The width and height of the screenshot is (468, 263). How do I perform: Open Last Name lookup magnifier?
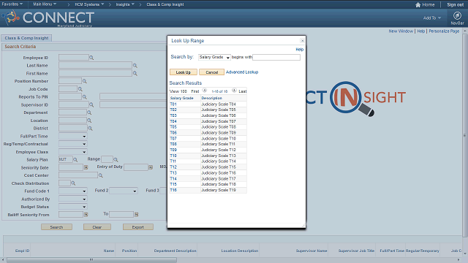click(x=135, y=66)
